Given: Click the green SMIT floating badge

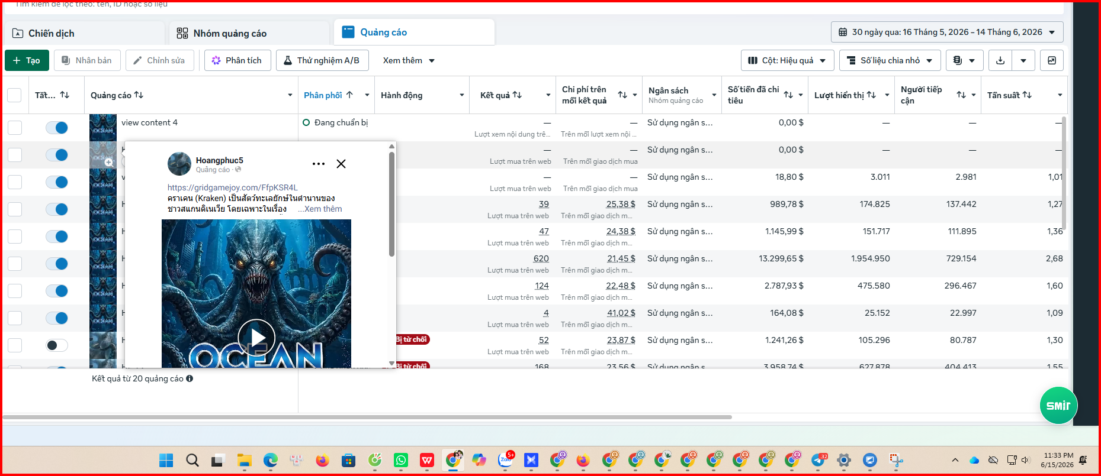Looking at the screenshot, I should click(1058, 406).
